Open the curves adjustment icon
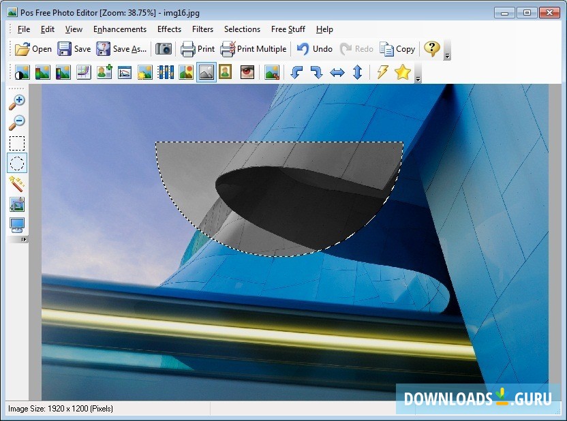567x421 pixels. click(x=84, y=72)
